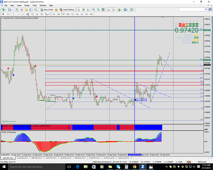The width and height of the screenshot is (213, 170).
Task: Open the Insert menu
Action: pos(19,5)
